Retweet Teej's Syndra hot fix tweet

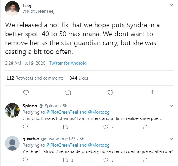pos(68,93)
